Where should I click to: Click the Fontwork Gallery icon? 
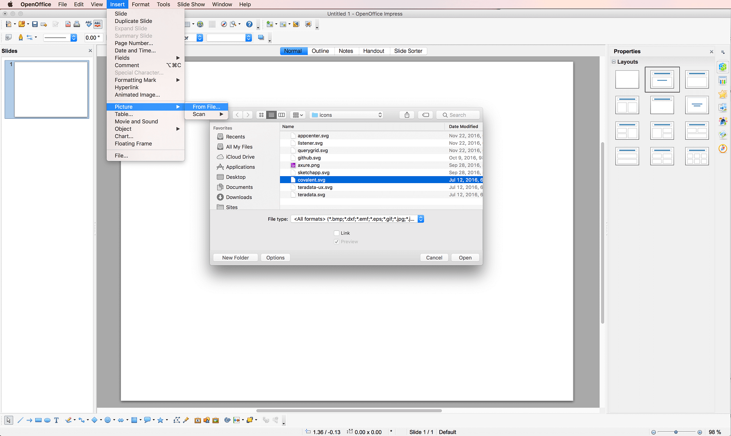click(197, 420)
